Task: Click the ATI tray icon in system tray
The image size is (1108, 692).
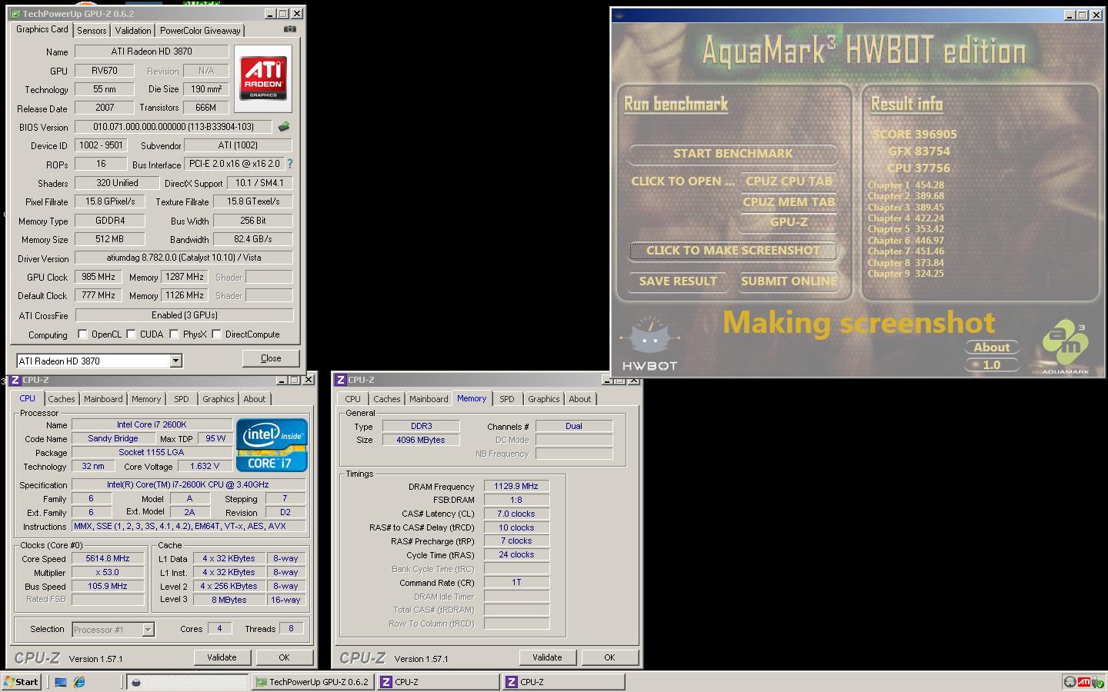Action: point(1083,682)
